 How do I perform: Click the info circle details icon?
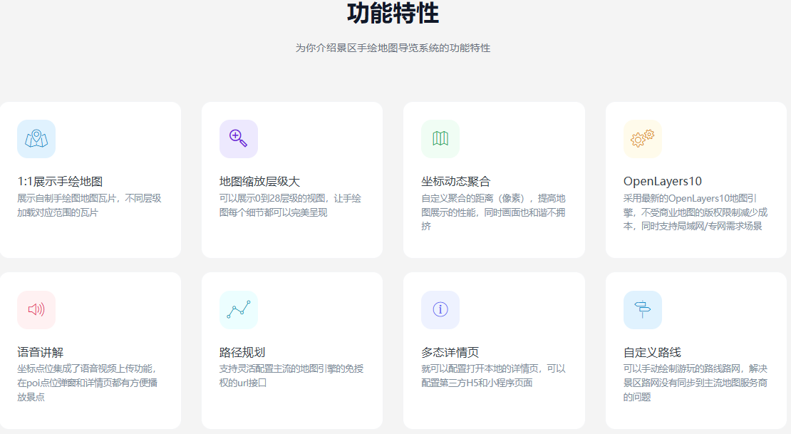pos(440,309)
